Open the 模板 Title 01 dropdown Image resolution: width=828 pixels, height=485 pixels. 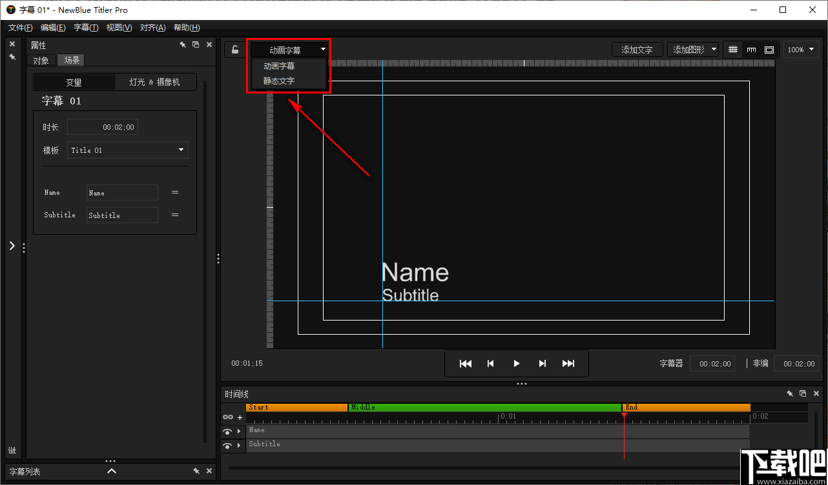(x=127, y=150)
